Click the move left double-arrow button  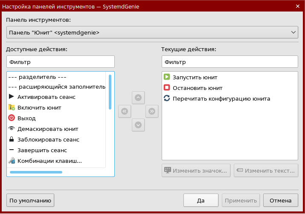(125, 111)
